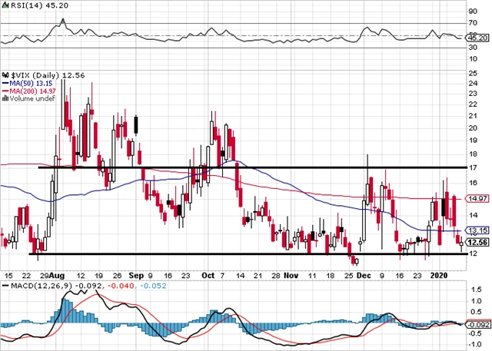Select the Oct marker on date axis
The width and height of the screenshot is (492, 351).
[207, 274]
